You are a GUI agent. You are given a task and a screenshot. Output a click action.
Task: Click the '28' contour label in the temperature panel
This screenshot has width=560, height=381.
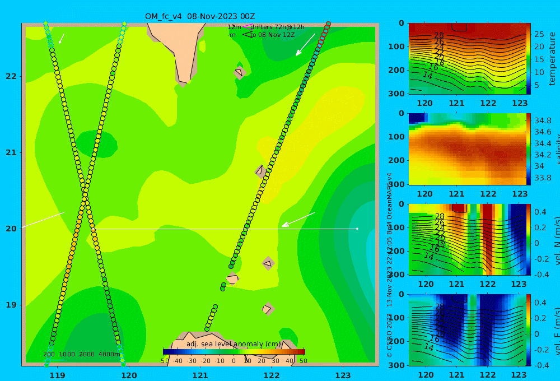[x=439, y=35]
